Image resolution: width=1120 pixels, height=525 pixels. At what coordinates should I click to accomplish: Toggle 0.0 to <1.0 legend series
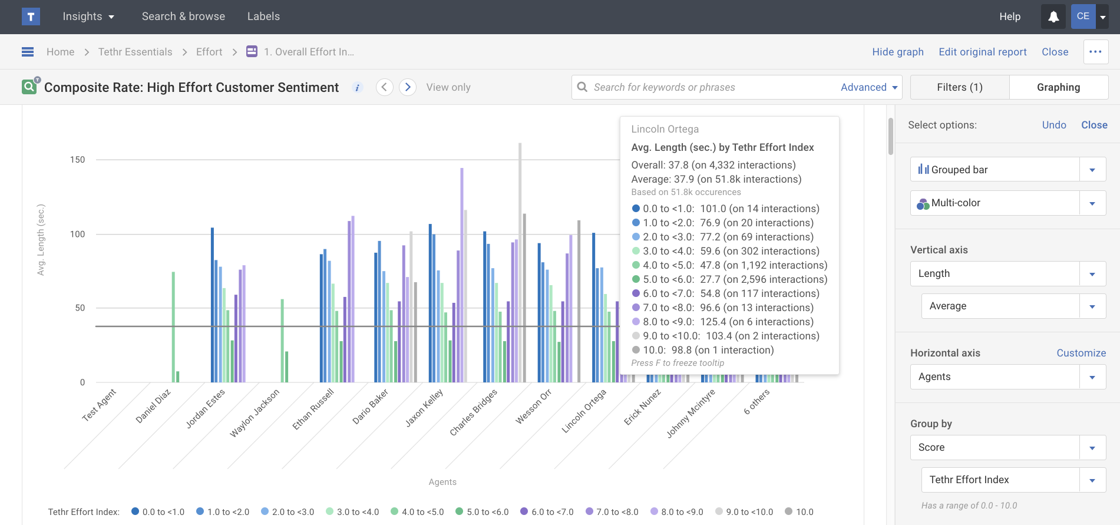tap(158, 512)
